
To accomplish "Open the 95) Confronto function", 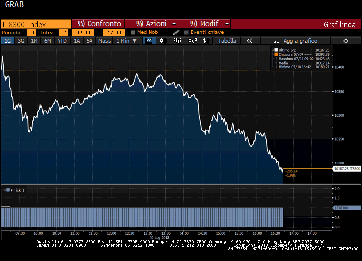I will click(98, 24).
